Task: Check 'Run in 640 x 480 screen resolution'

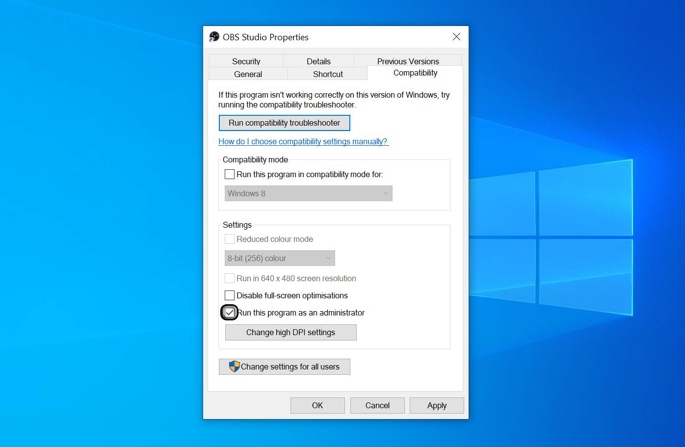Action: point(229,278)
